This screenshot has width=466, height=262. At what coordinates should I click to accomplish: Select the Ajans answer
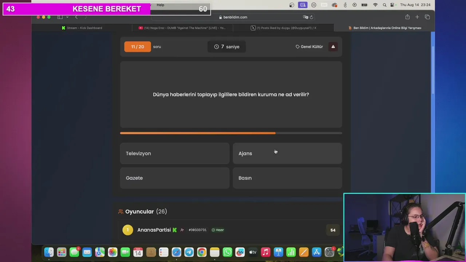pos(287,153)
